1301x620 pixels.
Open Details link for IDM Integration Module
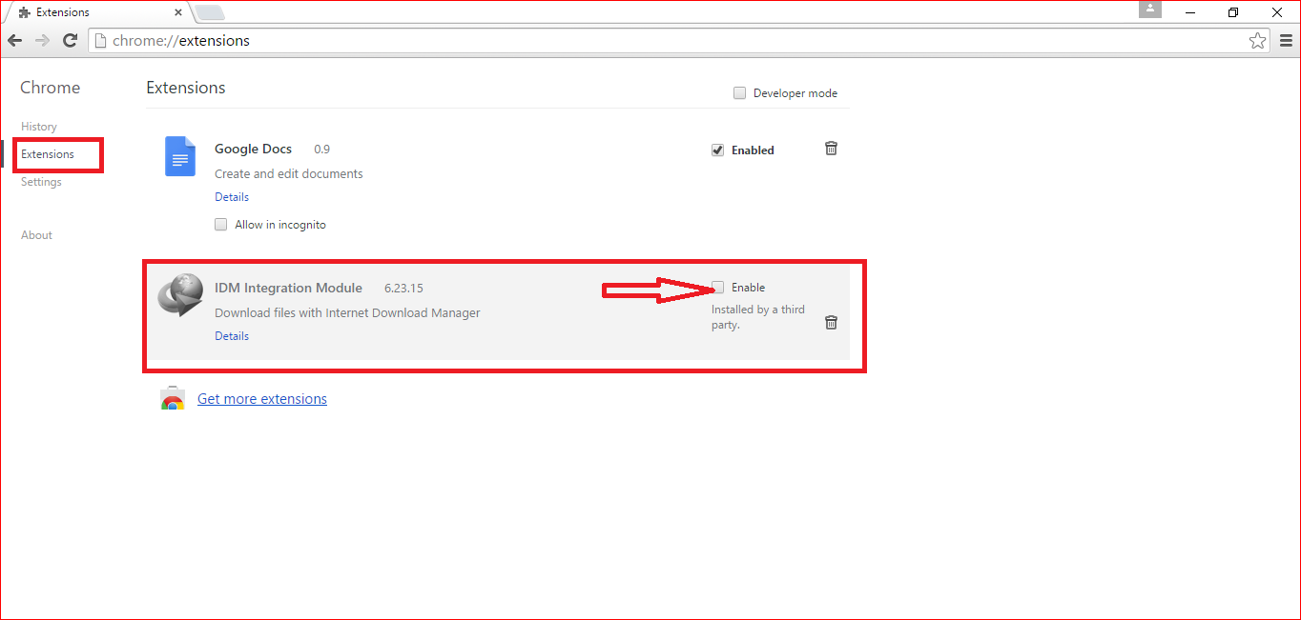point(232,336)
